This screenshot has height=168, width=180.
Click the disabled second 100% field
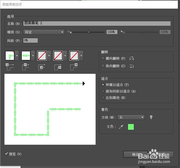[x=165, y=32]
